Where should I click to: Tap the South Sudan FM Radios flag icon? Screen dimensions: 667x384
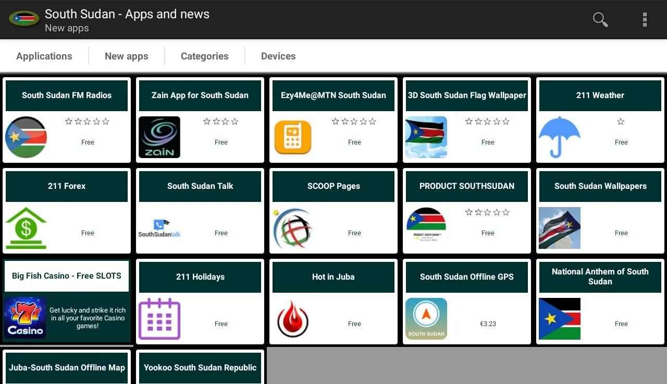pos(26,137)
